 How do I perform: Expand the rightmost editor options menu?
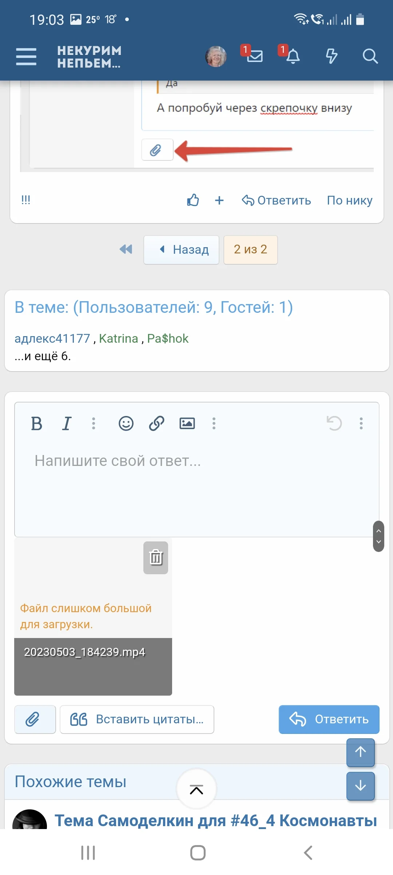[361, 424]
